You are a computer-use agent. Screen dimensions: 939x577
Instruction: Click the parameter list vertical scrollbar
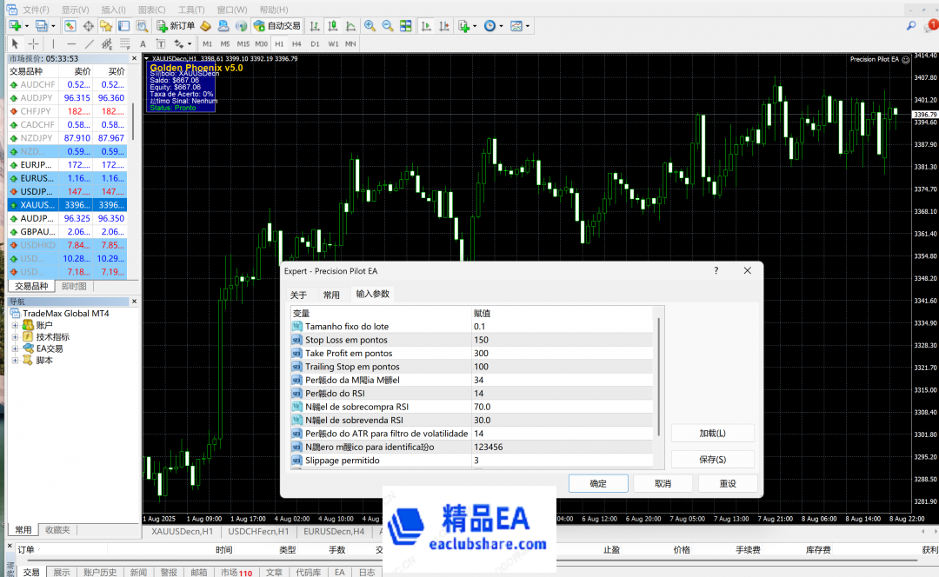point(659,377)
